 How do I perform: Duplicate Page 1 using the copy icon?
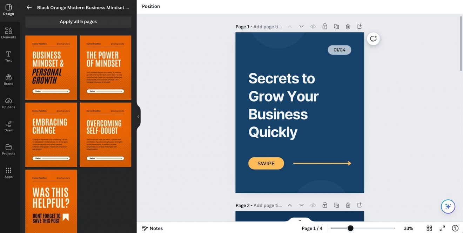coord(336,26)
